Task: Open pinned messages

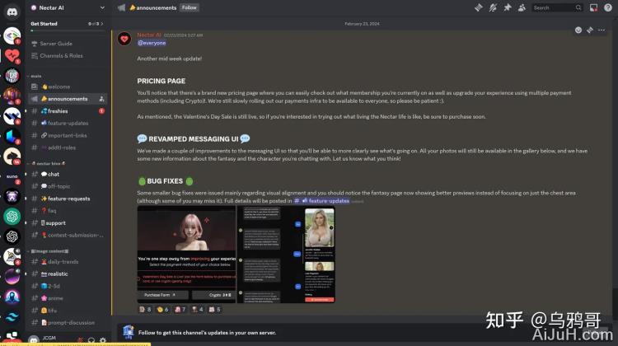Action: tap(507, 7)
